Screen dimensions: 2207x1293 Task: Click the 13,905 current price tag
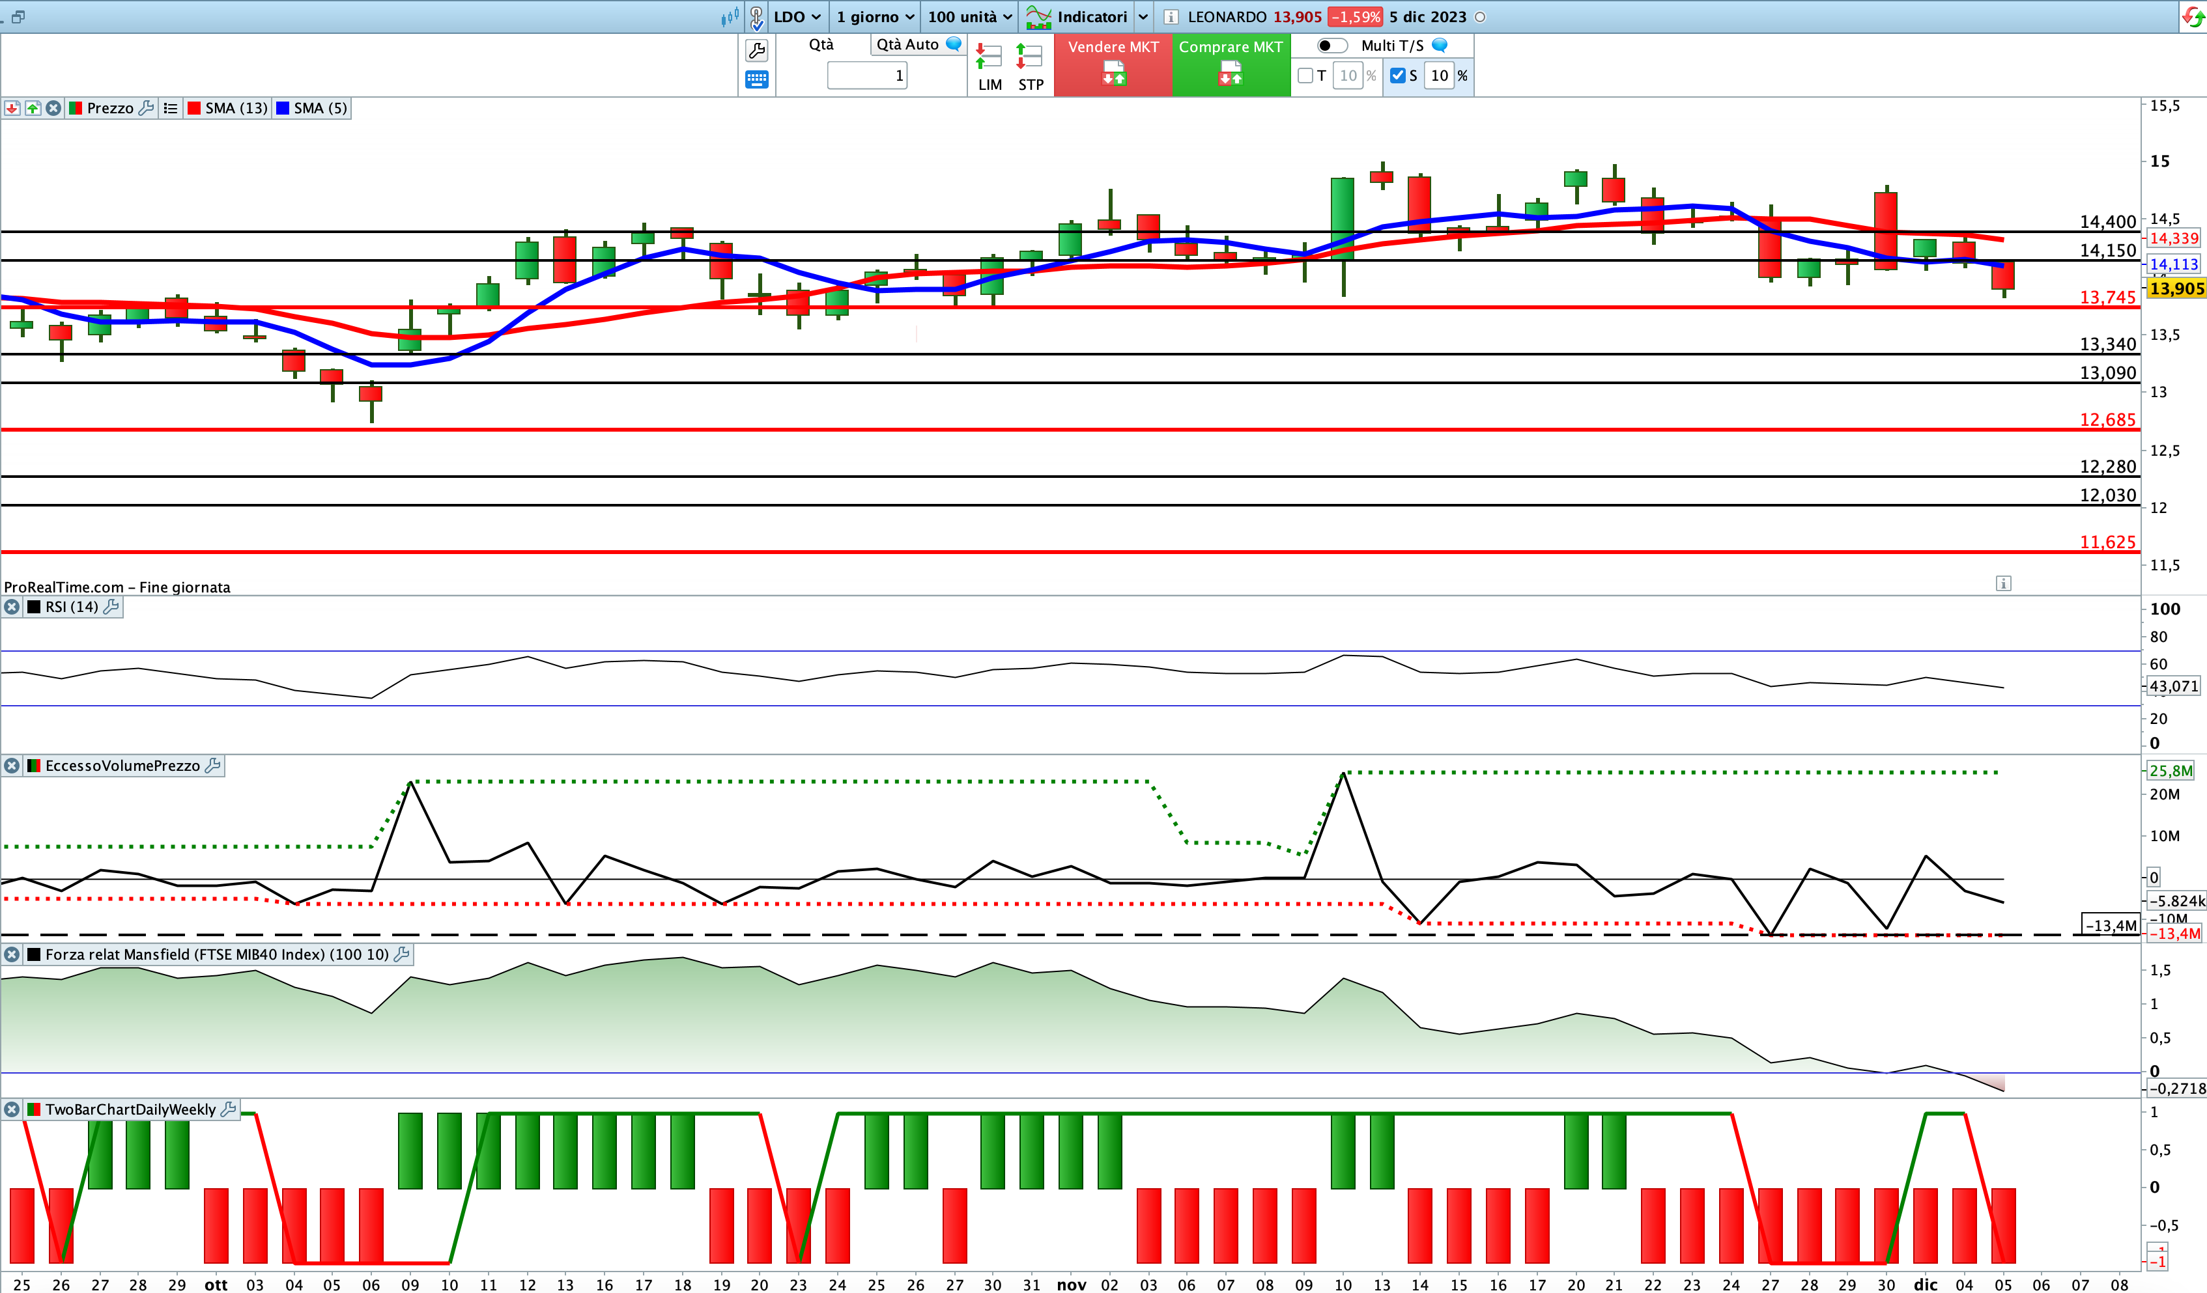[2176, 289]
